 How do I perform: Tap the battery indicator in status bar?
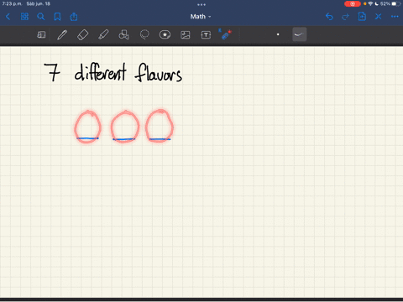point(395,4)
